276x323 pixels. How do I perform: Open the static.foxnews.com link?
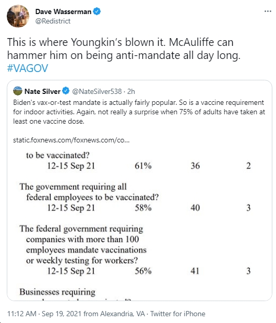click(71, 140)
